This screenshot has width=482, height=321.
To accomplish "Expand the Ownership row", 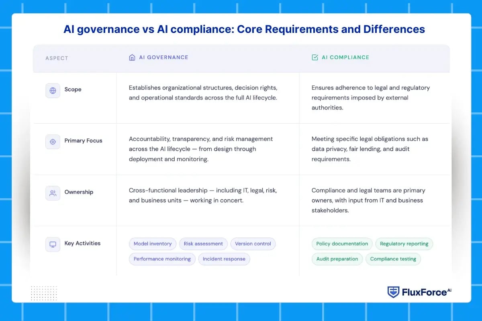I will point(79,192).
